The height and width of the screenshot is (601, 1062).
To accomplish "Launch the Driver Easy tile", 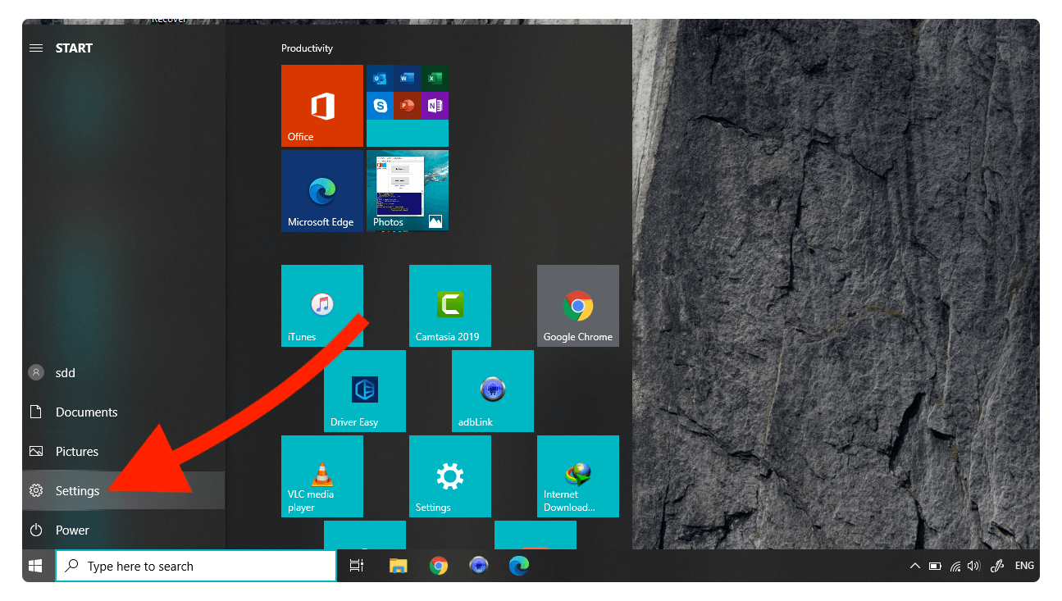I will 365,391.
